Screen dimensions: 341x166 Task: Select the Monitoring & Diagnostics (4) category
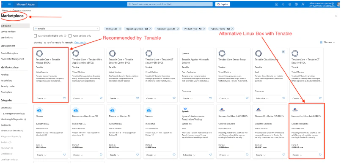[14, 120]
